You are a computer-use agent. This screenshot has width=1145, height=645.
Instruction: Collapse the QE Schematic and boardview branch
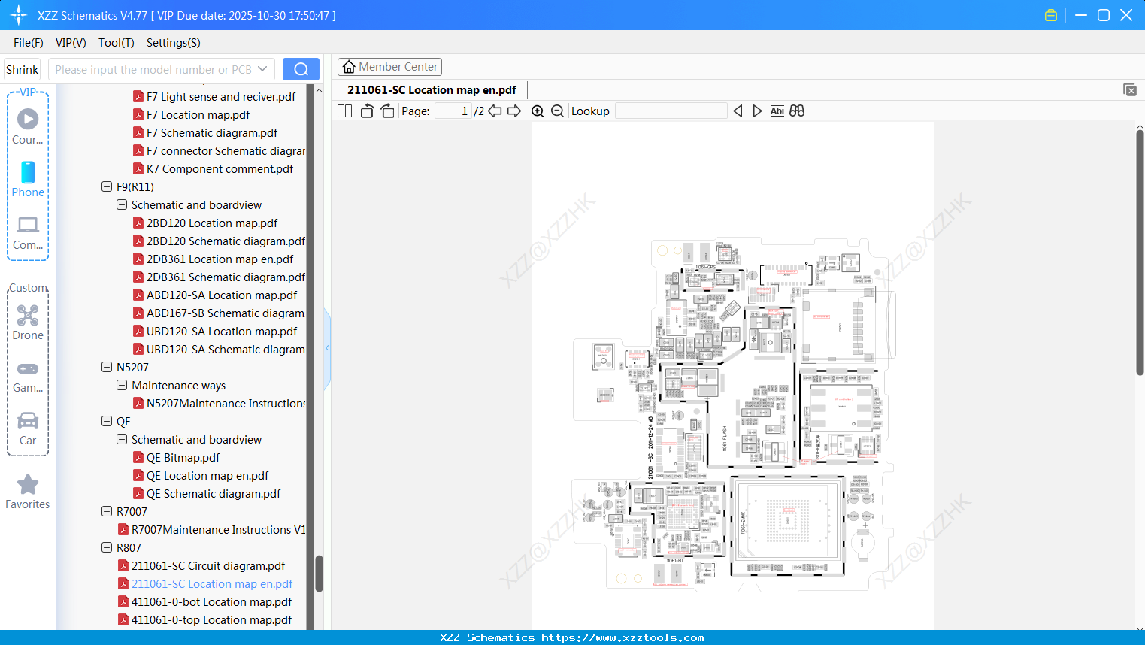pyautogui.click(x=122, y=439)
